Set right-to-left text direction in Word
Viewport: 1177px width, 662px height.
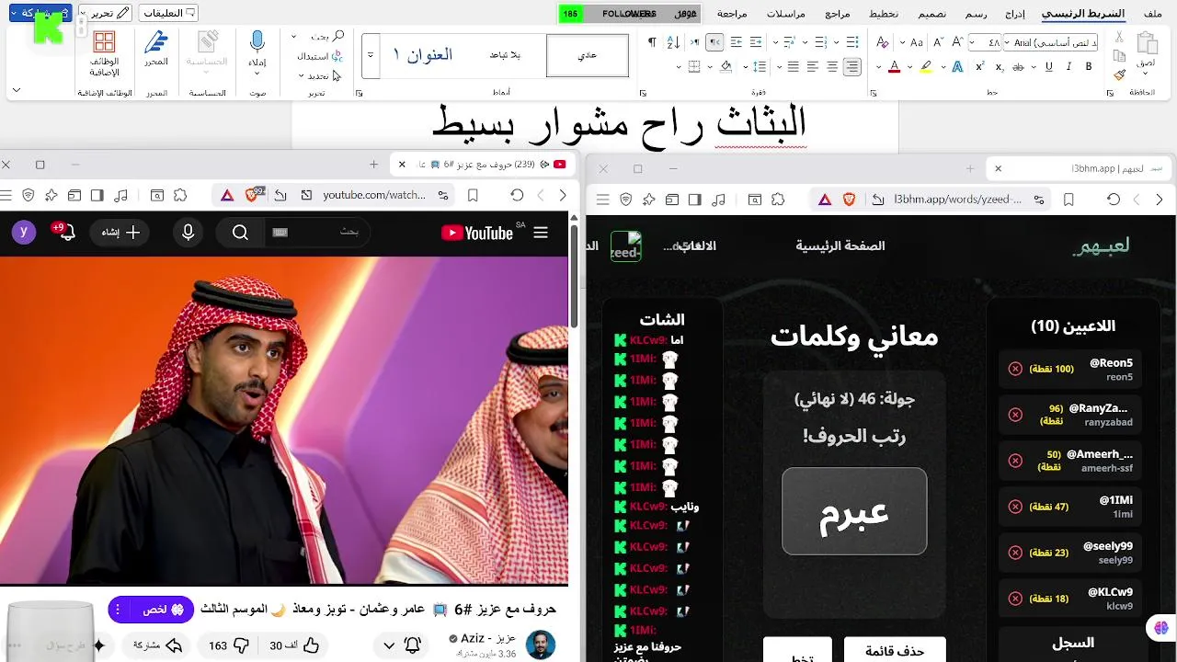pos(714,42)
